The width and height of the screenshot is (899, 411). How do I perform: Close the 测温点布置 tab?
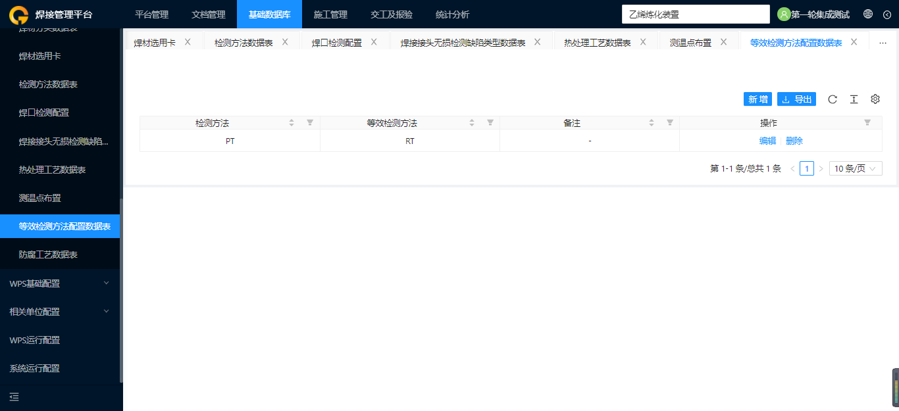[723, 42]
